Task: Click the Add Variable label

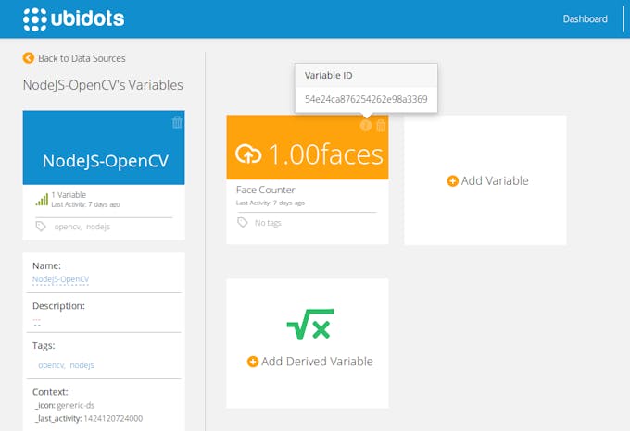Action: [x=495, y=181]
